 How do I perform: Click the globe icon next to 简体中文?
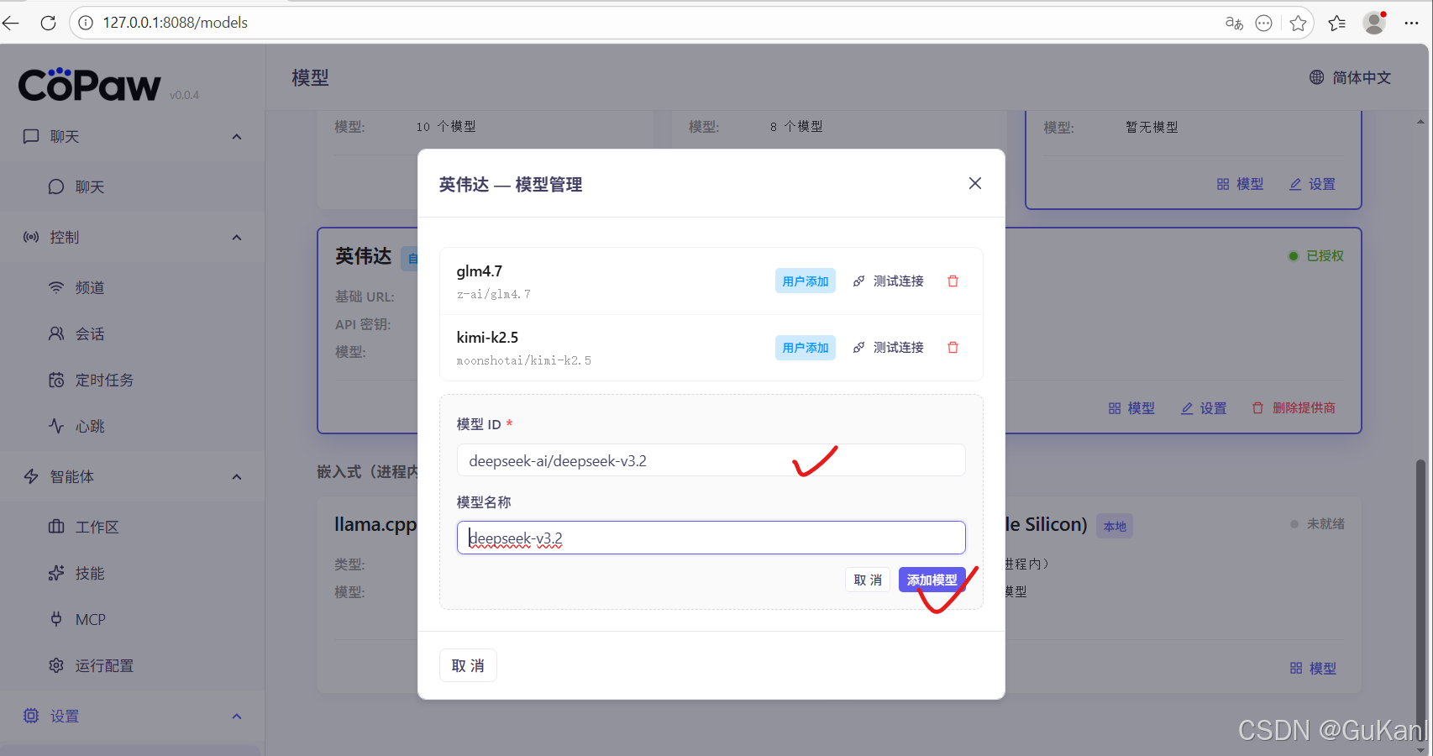(1316, 77)
